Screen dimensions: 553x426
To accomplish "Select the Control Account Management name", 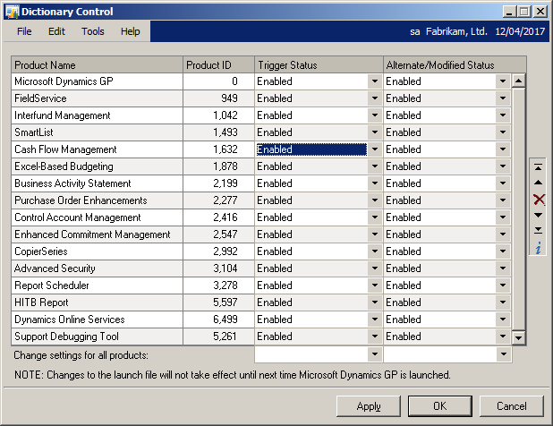I will click(x=77, y=217).
